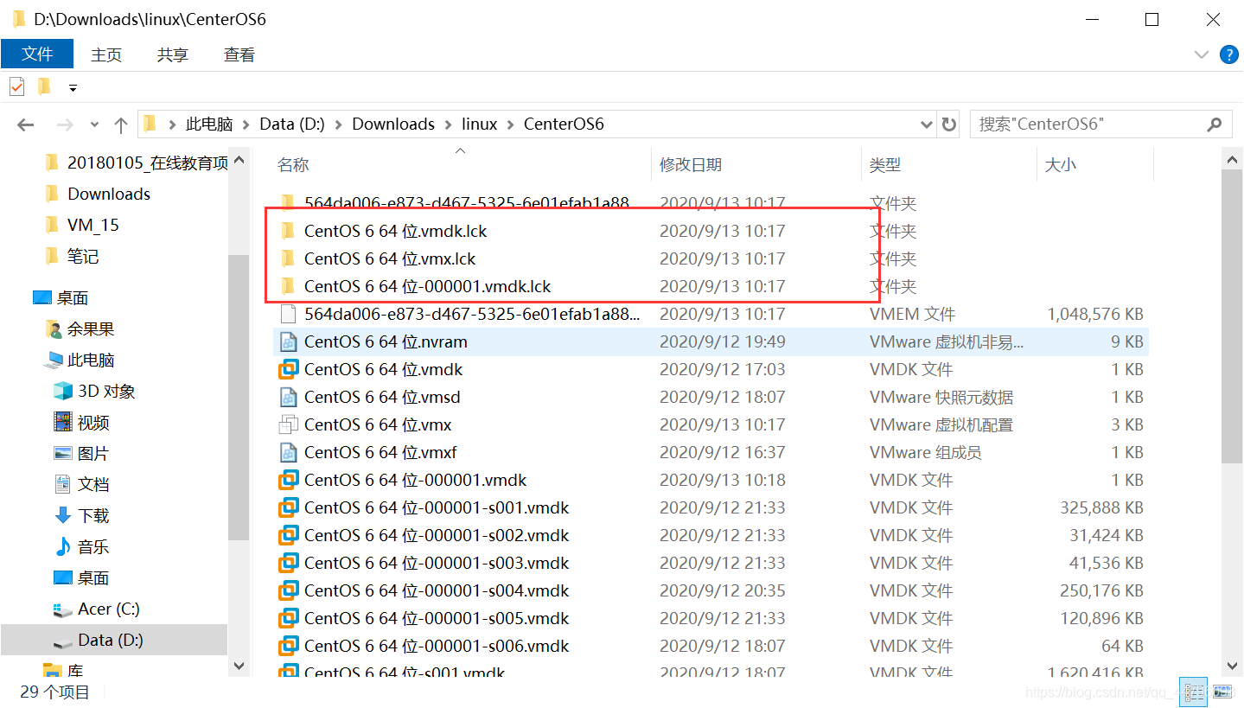Click CenterOS6 in the address breadcrumb
This screenshot has height=708, width=1244.
tap(564, 124)
